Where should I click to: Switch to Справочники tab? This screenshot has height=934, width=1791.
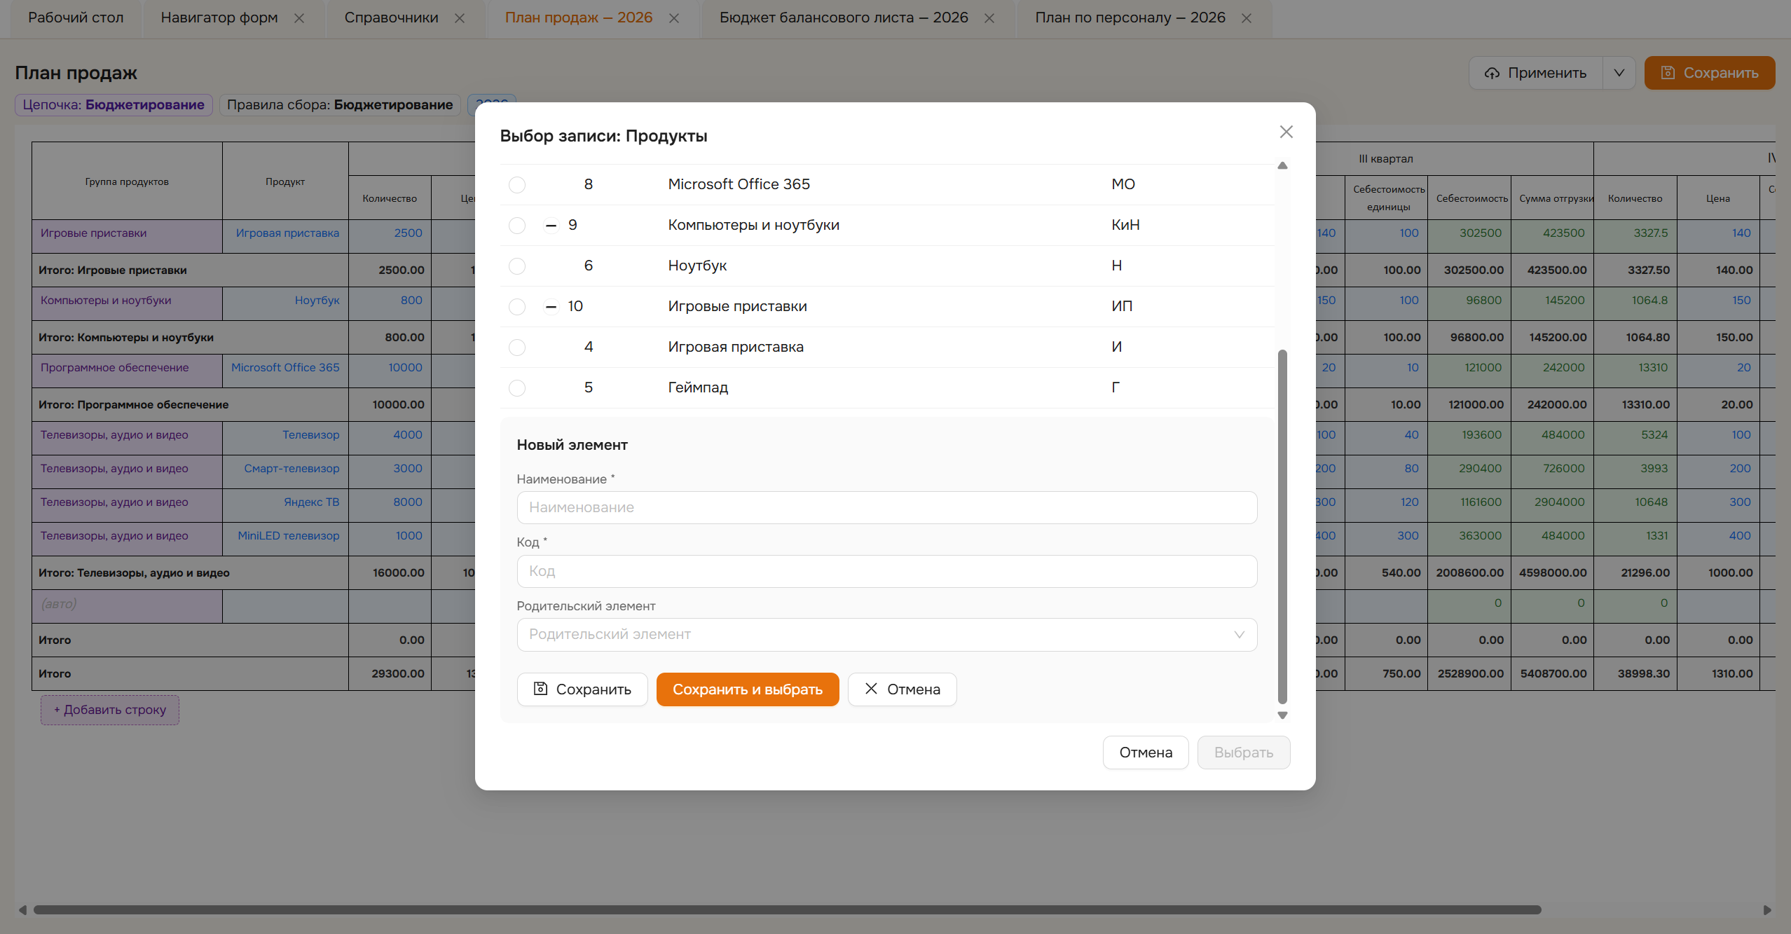pyautogui.click(x=391, y=18)
